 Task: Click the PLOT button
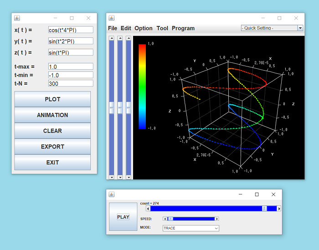(x=52, y=99)
